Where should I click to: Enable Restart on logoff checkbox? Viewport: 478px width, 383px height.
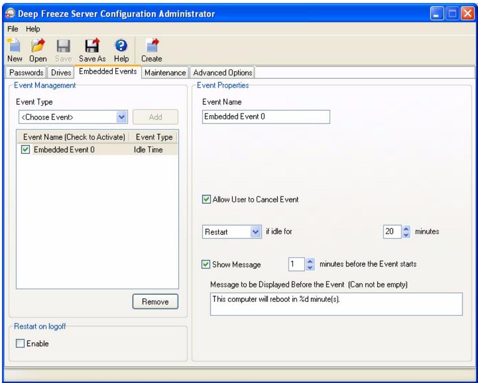pos(20,343)
